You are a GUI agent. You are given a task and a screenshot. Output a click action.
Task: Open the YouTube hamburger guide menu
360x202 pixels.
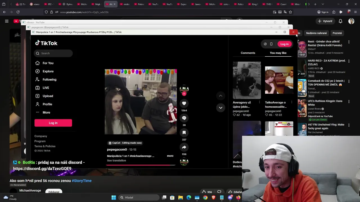7,21
